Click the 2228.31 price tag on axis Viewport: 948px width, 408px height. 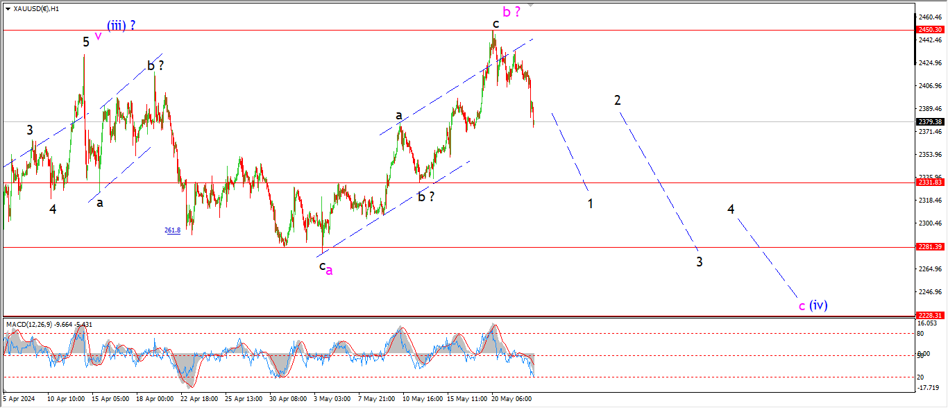929,314
